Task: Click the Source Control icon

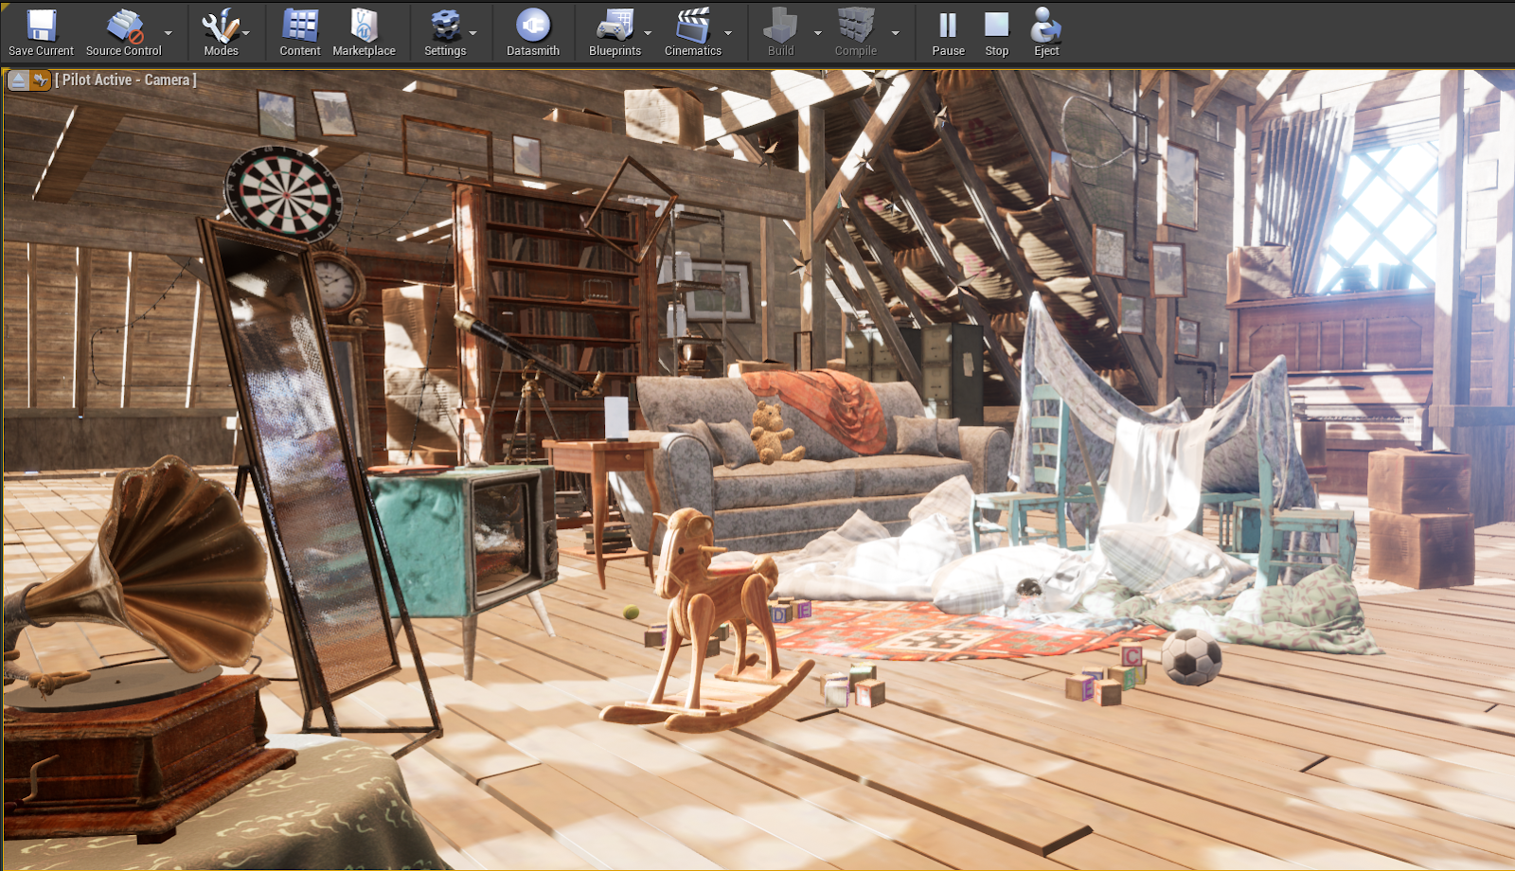Action: click(122, 28)
